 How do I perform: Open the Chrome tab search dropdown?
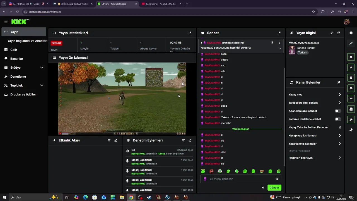(4, 4)
